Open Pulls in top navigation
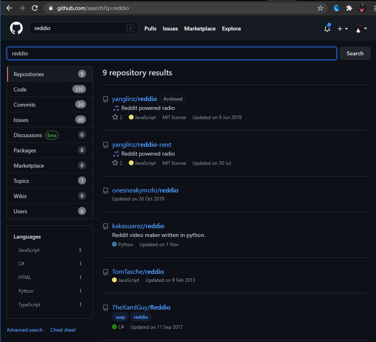The width and height of the screenshot is (376, 342). click(x=150, y=28)
